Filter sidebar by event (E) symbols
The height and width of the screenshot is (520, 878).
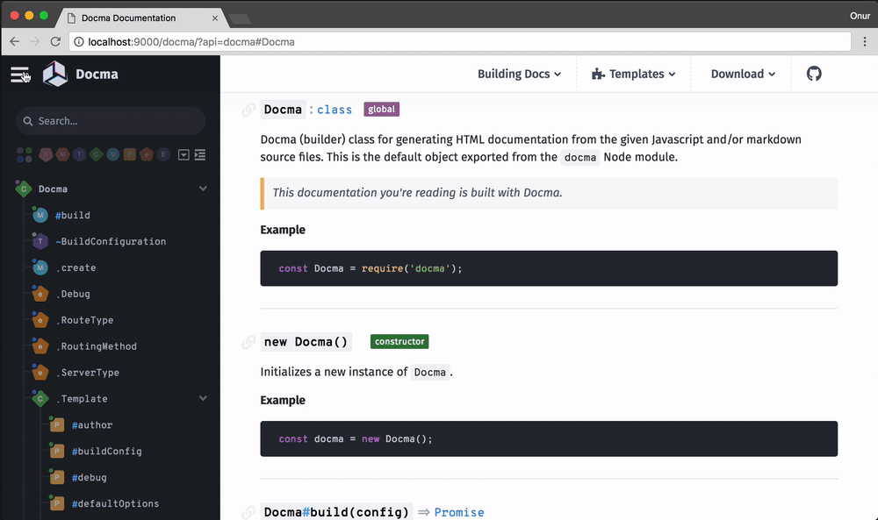(x=163, y=155)
